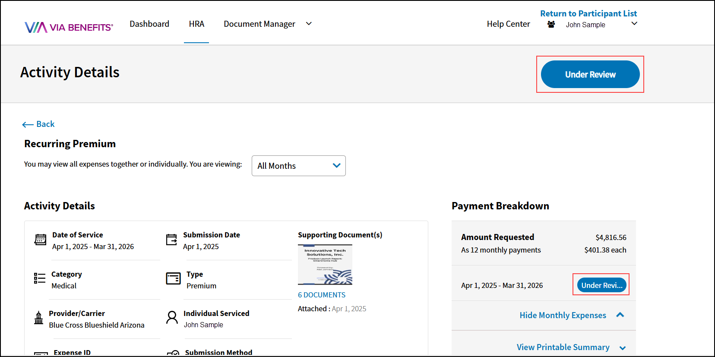The height and width of the screenshot is (357, 715).
Task: Click the Hide Monthly Expenses link
Action: (x=563, y=315)
